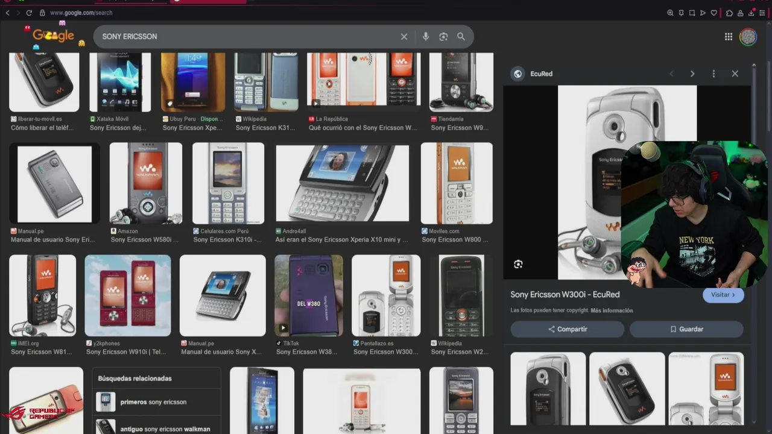The image size is (772, 434).
Task: Click the 'Sony Ericsson K31...' Wikipedia caption
Action: tap(265, 128)
